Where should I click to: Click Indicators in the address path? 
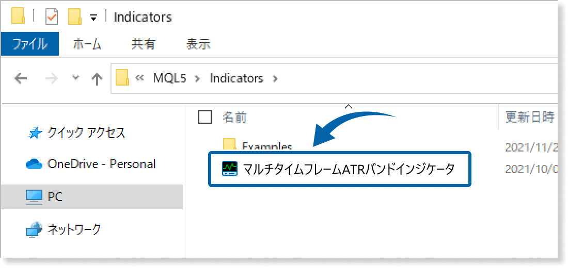click(236, 78)
